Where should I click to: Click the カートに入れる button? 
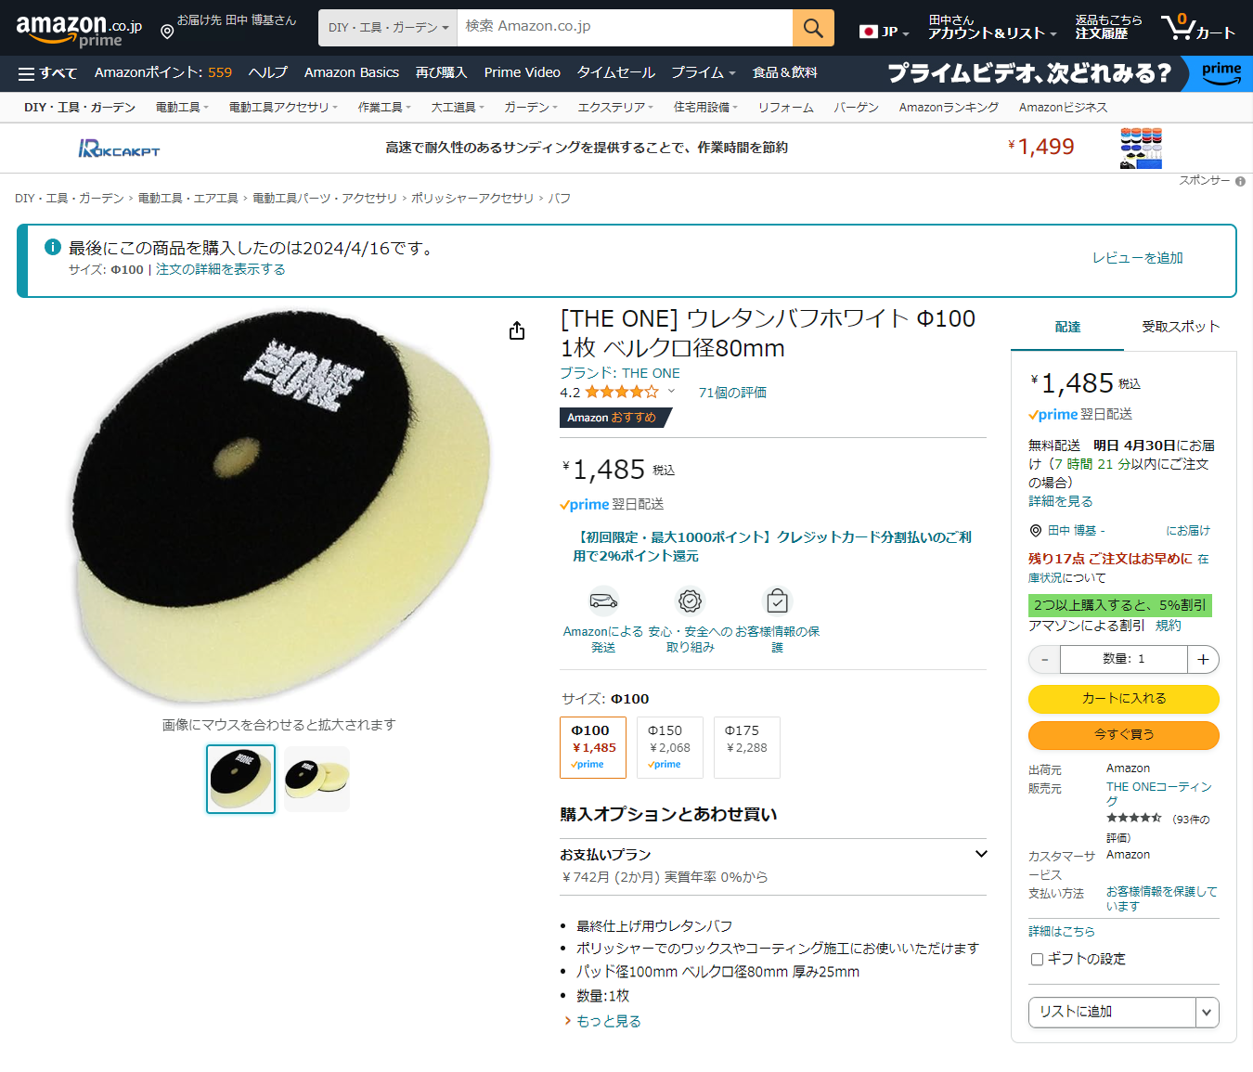(x=1123, y=698)
